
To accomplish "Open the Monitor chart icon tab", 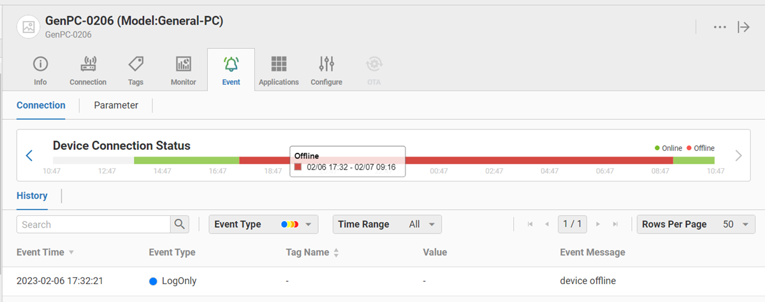I will click(x=183, y=65).
